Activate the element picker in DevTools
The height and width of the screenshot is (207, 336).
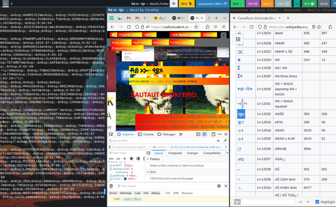(111, 134)
